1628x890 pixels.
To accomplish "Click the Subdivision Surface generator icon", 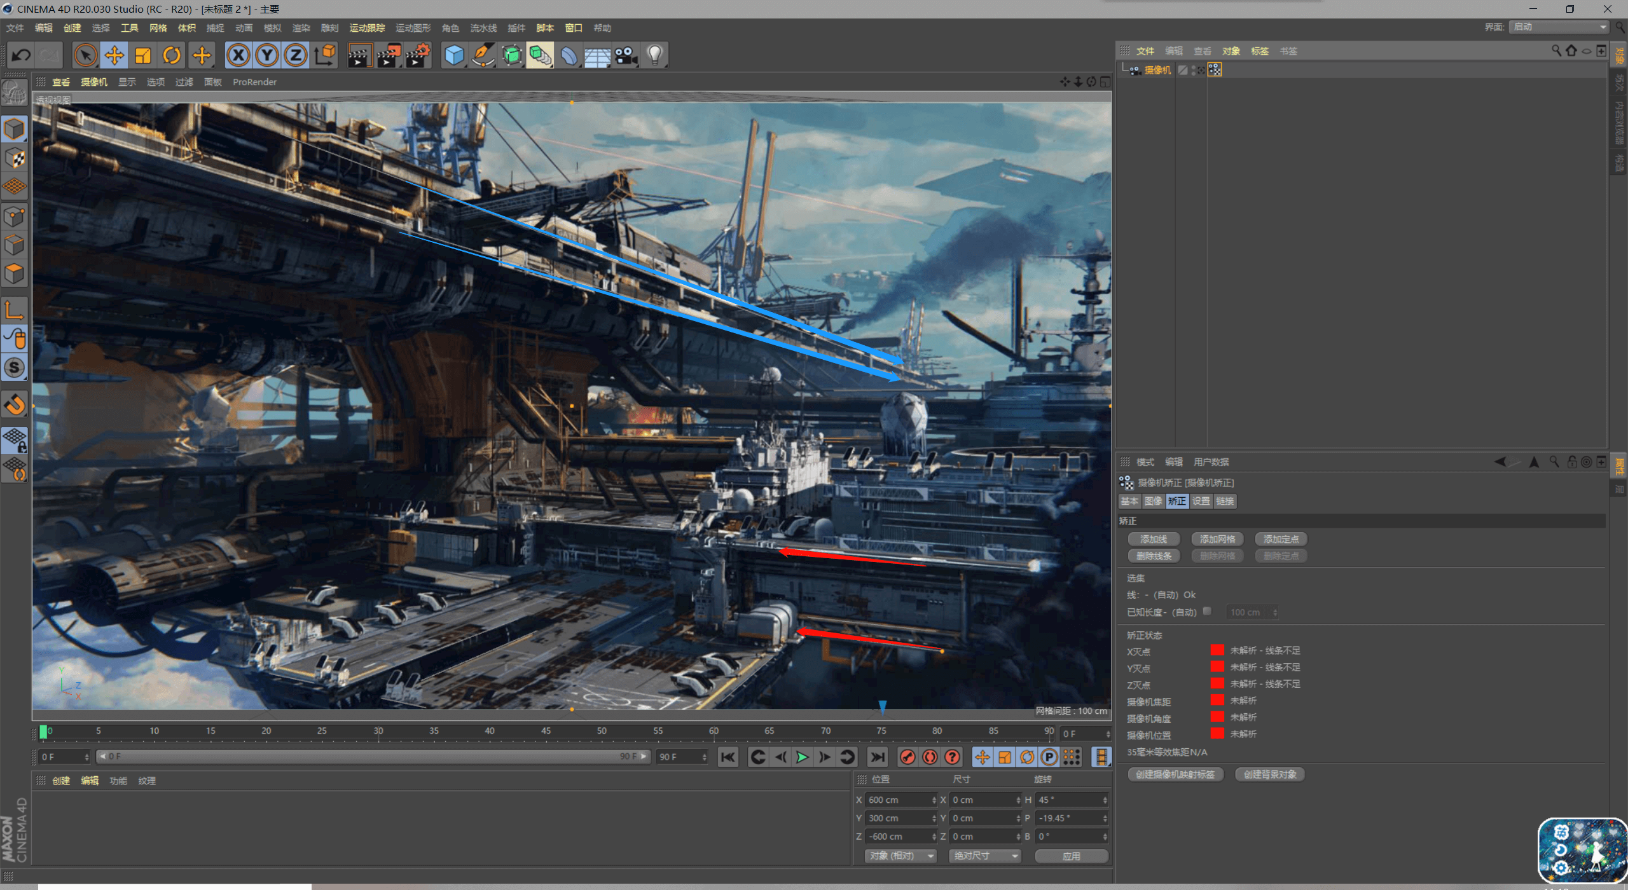I will click(512, 55).
